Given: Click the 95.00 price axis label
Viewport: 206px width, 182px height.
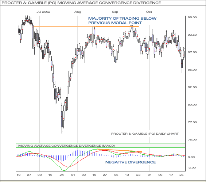Looking at the screenshot, I should (x=192, y=17).
